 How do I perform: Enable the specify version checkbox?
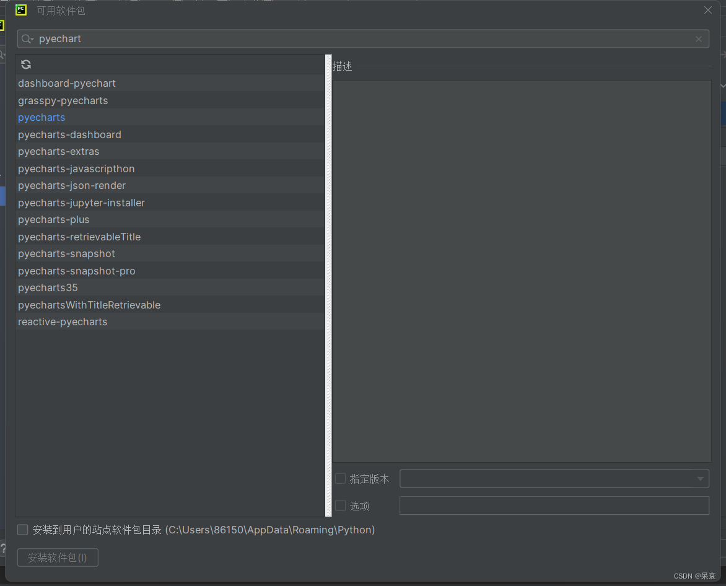click(340, 479)
